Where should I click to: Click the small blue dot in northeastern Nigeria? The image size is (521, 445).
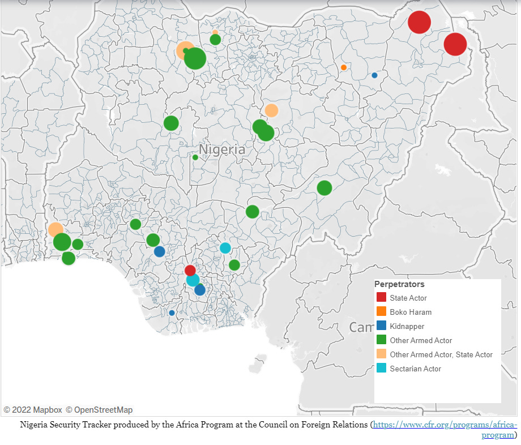[374, 75]
